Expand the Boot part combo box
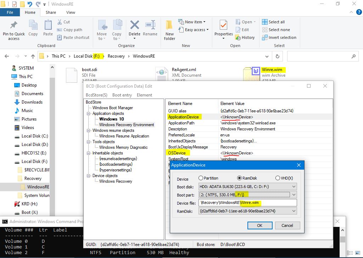363x258 pixels. (294, 195)
